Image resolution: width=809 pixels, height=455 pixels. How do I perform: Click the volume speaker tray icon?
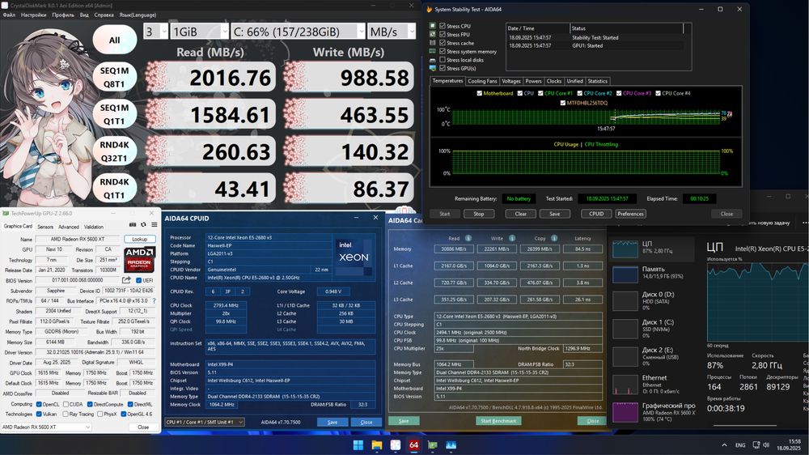coord(766,444)
